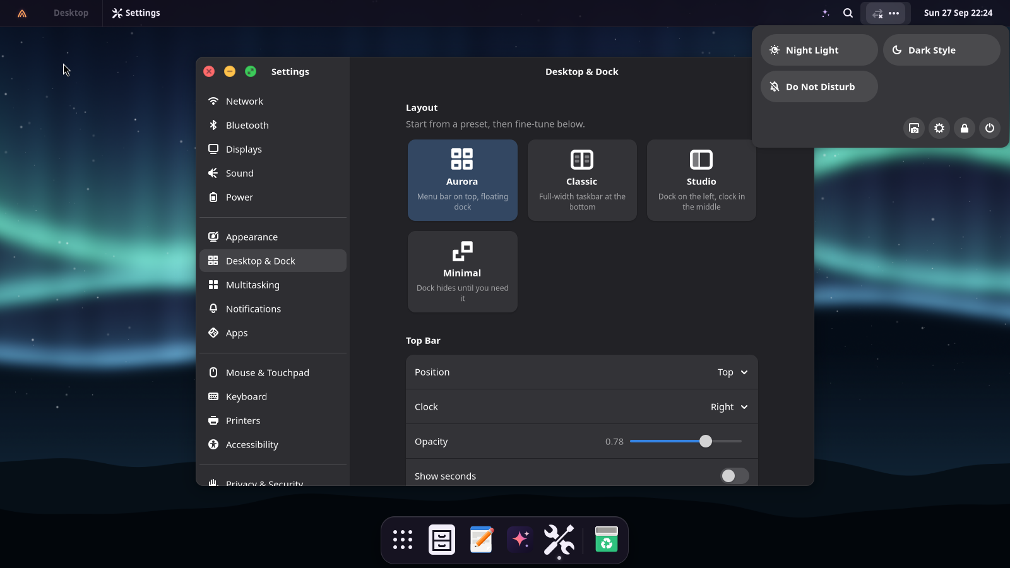
Task: Go to Displays settings
Action: click(273, 149)
